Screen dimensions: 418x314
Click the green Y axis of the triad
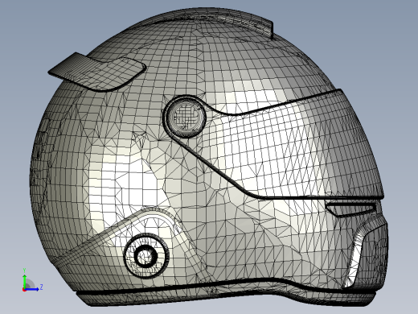coord(25,281)
